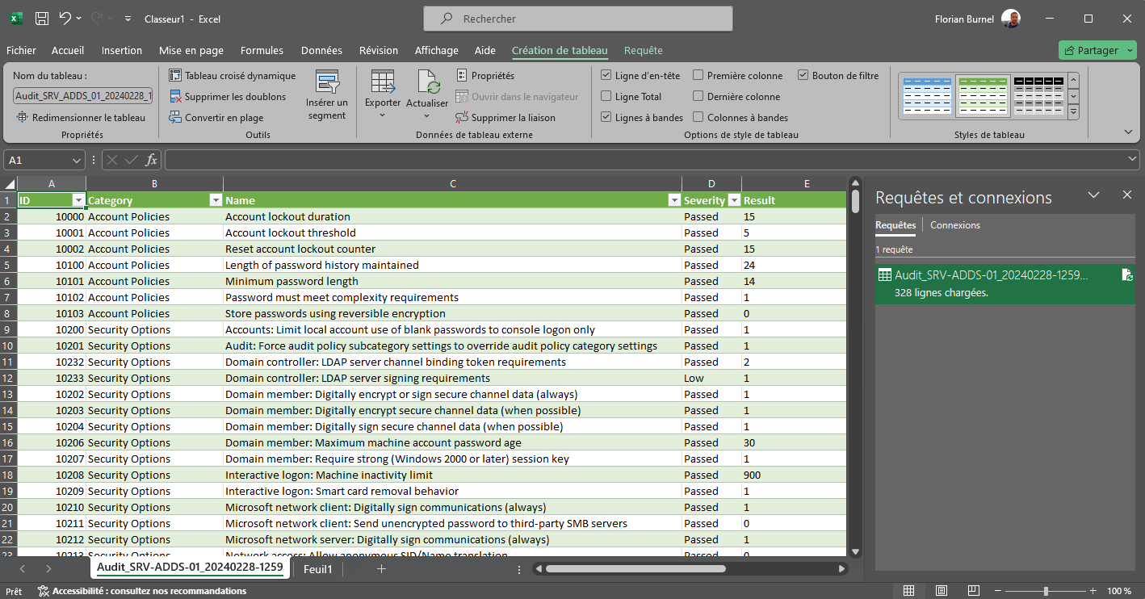Image resolution: width=1145 pixels, height=599 pixels.
Task: Open the Category column filter dropdown
Action: tap(216, 200)
